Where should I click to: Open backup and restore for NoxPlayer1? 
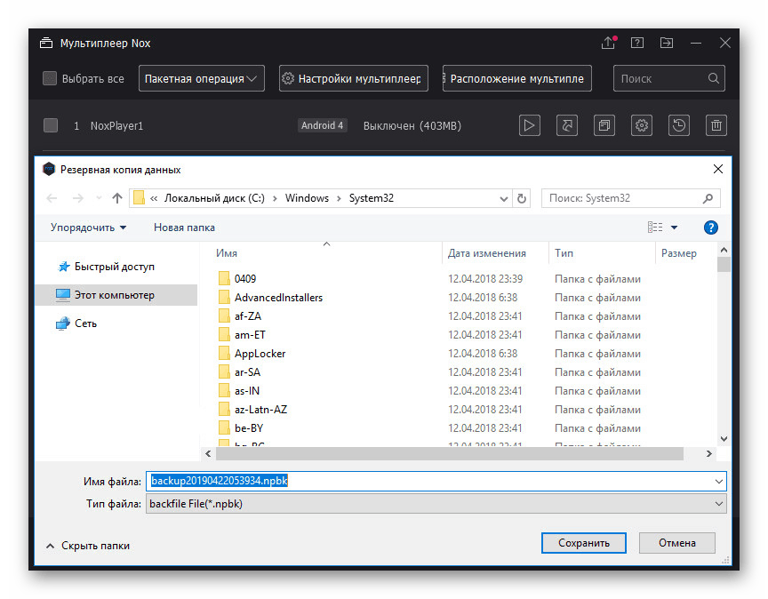pos(679,125)
